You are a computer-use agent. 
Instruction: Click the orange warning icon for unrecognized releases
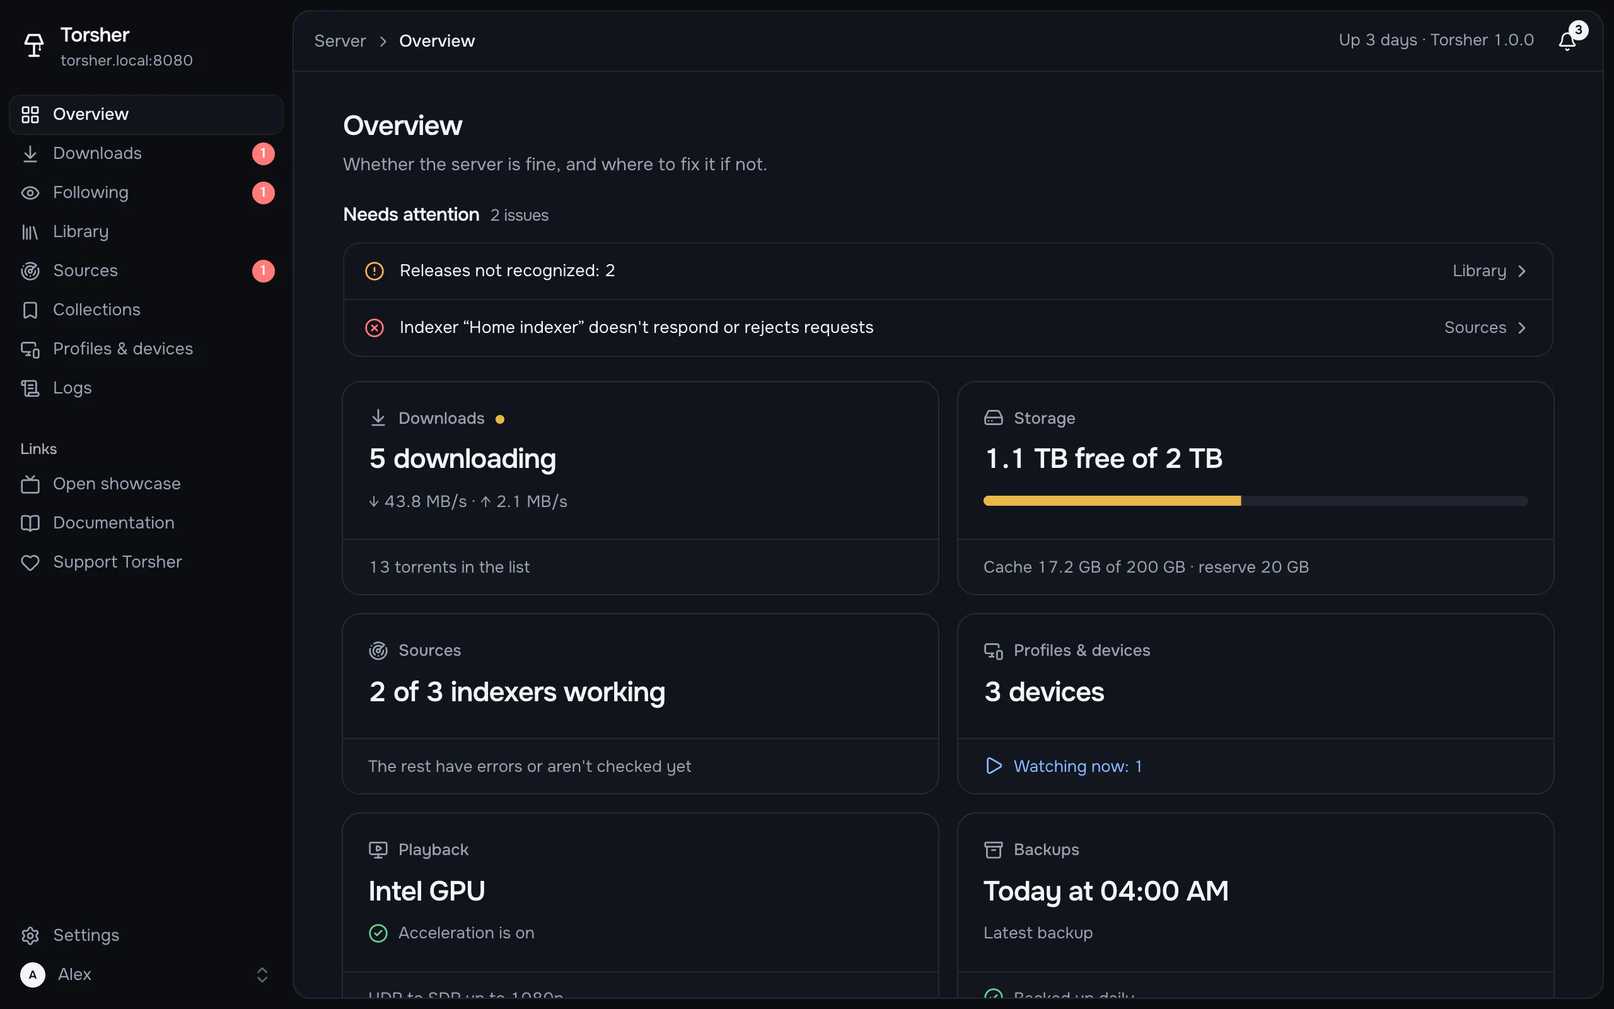click(x=374, y=271)
